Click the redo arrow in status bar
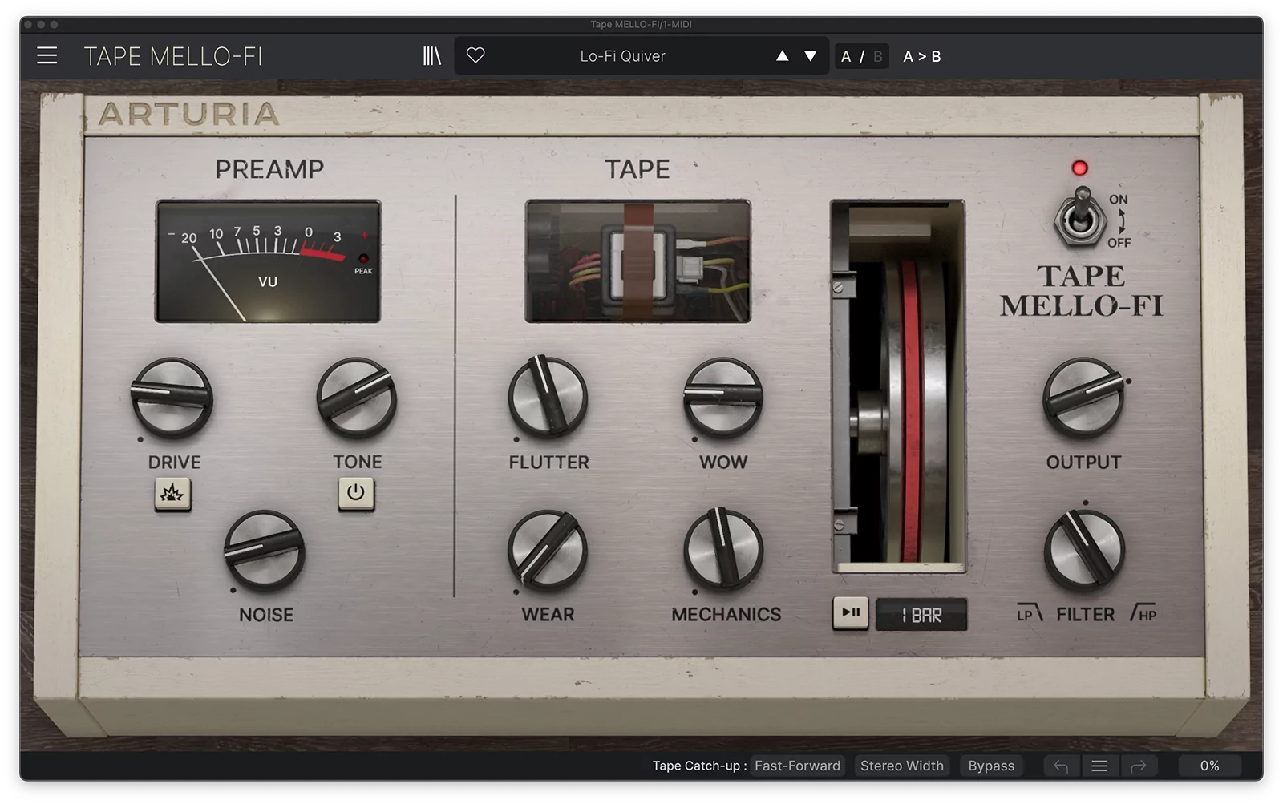Image resolution: width=1283 pixels, height=804 pixels. tap(1138, 766)
